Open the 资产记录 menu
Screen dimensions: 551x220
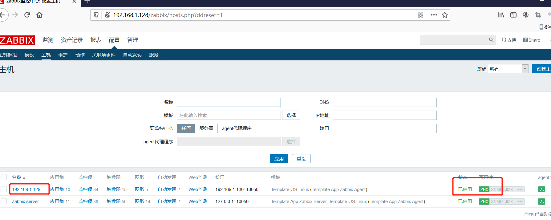point(72,40)
